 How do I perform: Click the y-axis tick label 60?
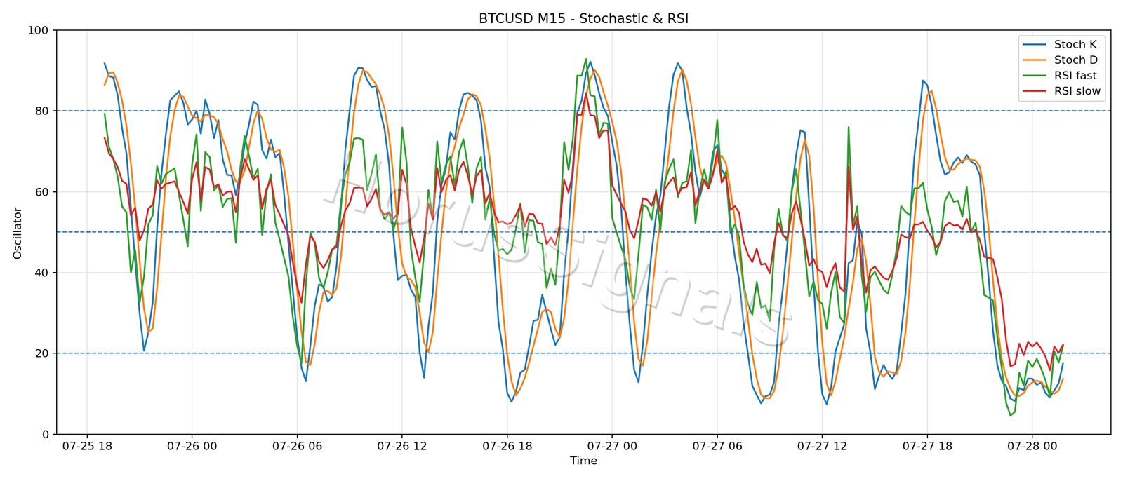pos(42,192)
